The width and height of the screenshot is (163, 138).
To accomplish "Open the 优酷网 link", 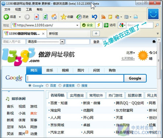I will (88, 110).
